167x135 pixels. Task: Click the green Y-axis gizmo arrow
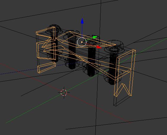tap(95, 37)
